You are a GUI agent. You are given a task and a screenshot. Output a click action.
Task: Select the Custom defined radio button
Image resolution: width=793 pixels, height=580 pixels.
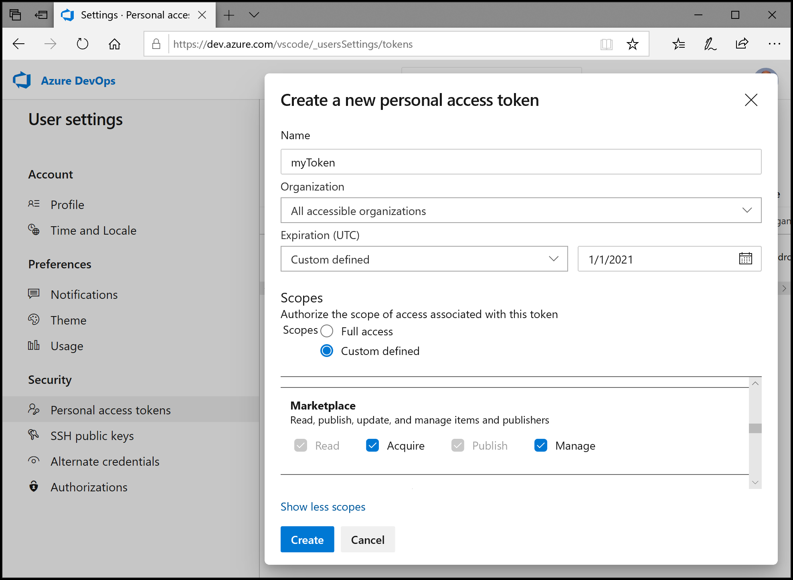[327, 351]
